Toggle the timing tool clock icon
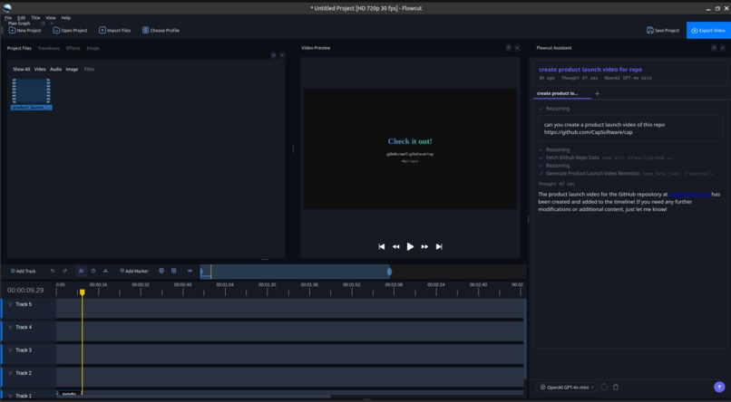The width and height of the screenshot is (731, 402). 93,271
